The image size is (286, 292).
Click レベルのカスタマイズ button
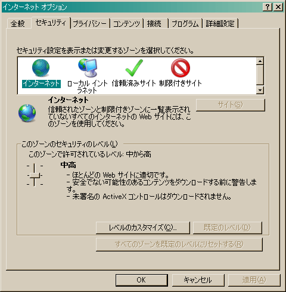click(143, 228)
